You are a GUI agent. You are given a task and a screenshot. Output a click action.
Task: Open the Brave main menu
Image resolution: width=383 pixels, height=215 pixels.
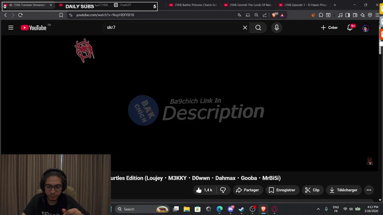pyautogui.click(x=378, y=15)
